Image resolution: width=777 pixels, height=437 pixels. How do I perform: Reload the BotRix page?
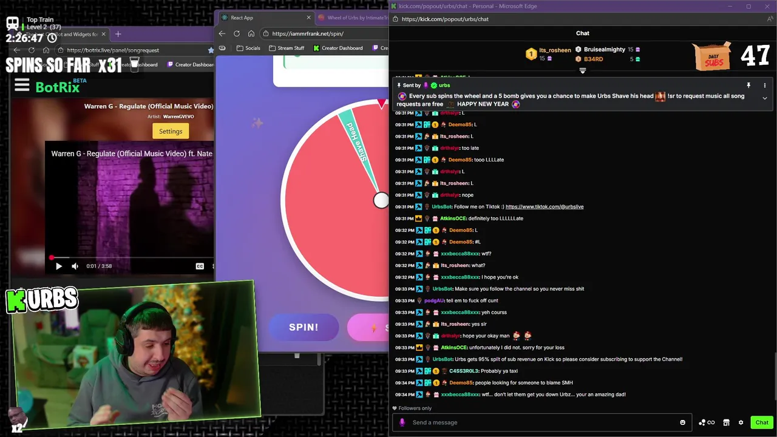pos(32,50)
